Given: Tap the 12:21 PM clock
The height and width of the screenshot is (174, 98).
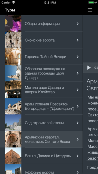Looking at the screenshot, I should pyautogui.click(x=49, y=2).
